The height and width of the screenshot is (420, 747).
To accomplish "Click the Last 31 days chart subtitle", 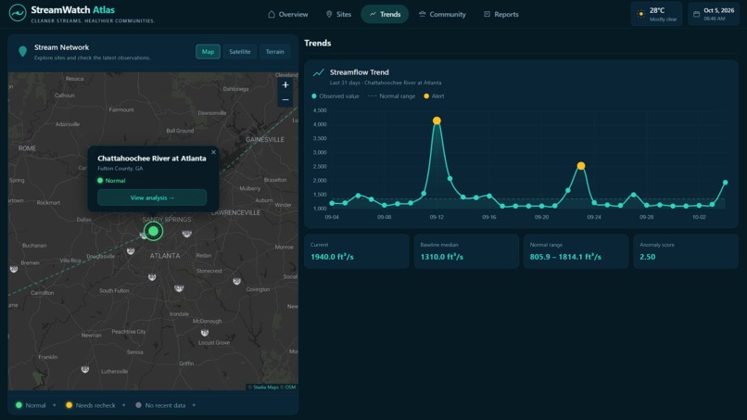I will (386, 83).
